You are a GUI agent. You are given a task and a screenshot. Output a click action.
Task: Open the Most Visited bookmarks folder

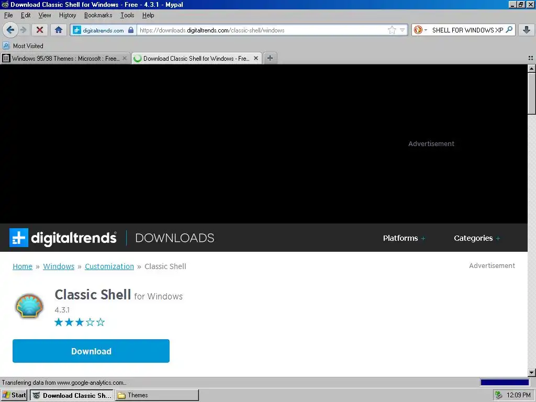click(x=23, y=46)
